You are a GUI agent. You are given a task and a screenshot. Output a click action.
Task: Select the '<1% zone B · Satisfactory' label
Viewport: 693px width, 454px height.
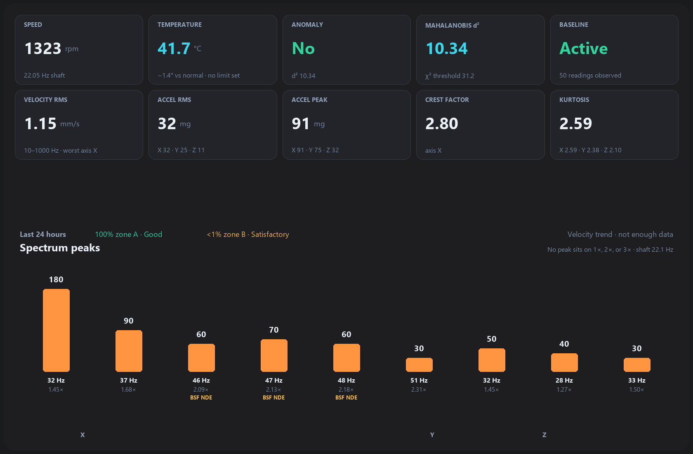[x=248, y=234]
